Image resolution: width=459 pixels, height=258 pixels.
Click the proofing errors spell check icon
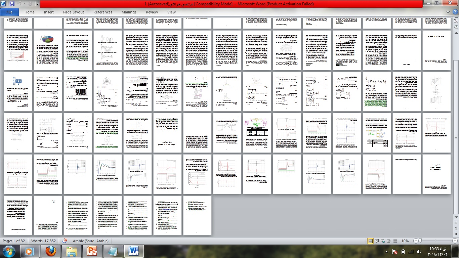click(65, 241)
